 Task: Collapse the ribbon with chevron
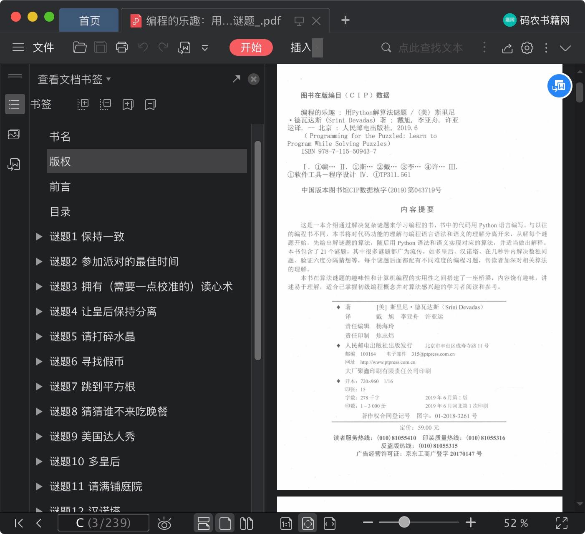tap(565, 48)
